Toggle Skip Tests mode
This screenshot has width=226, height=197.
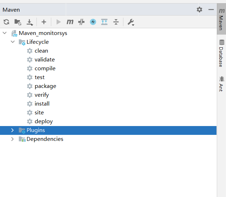pyautogui.click(x=81, y=22)
